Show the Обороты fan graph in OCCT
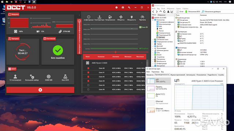Image resolution: width=234 pixels, height=131 pixels. point(121,18)
